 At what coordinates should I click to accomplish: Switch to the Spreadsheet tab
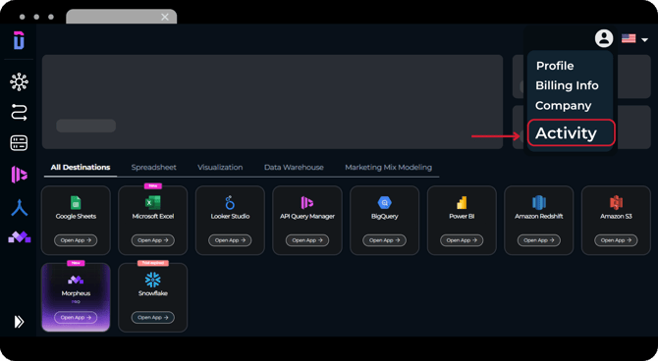(153, 168)
